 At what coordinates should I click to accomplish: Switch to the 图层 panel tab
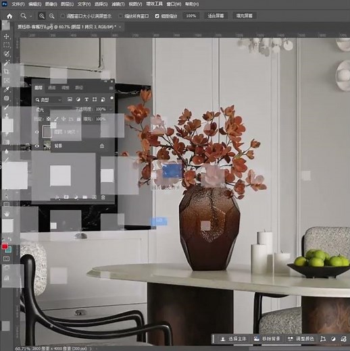click(x=39, y=88)
